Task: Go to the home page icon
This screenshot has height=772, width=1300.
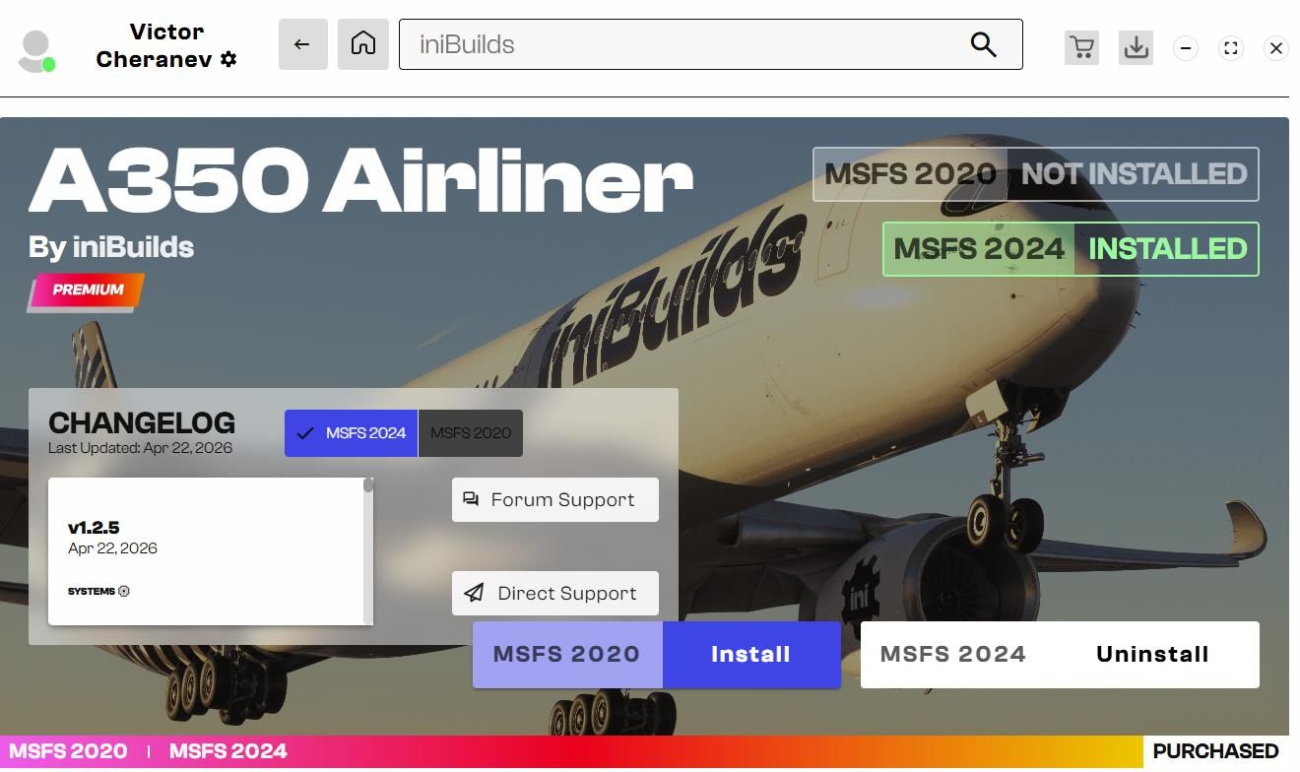Action: (362, 44)
